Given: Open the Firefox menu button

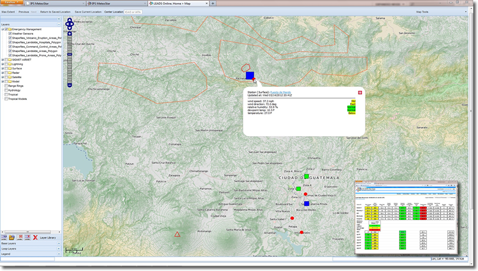Looking at the screenshot, I should pyautogui.click(x=11, y=2).
